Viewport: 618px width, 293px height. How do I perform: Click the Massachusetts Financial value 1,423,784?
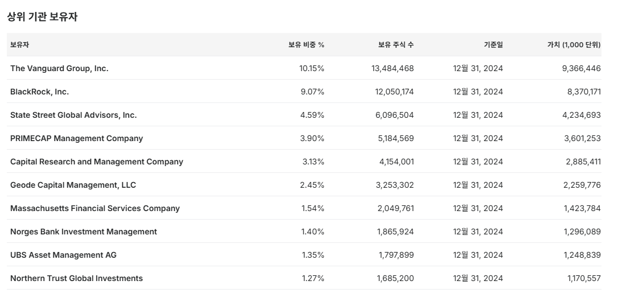[583, 208]
